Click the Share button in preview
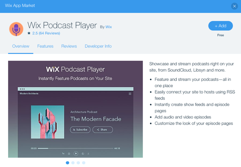 click(102, 130)
